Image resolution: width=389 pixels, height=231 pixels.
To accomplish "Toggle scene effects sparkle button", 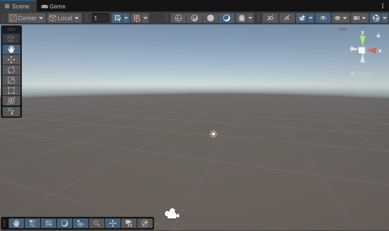I will pos(302,18).
